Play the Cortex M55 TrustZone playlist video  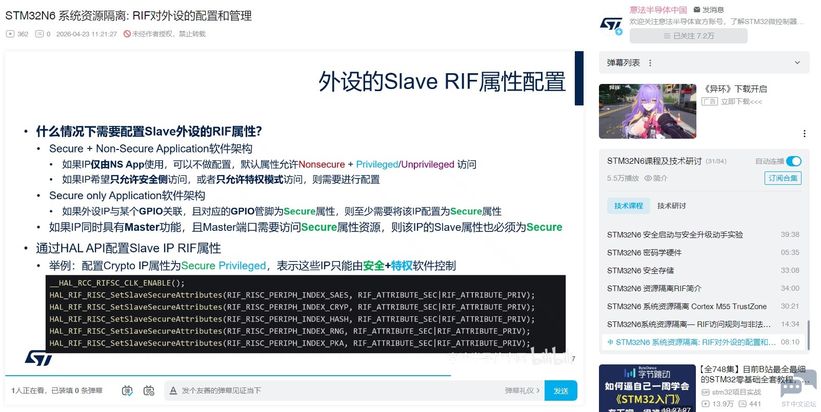(x=703, y=306)
